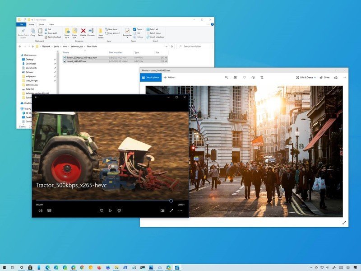
Task: Delete the photo using the trash icon
Action: point(235,77)
